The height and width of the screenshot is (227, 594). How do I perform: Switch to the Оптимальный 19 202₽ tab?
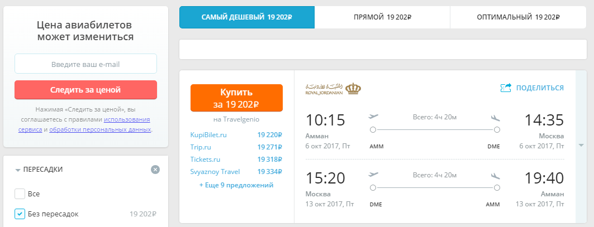point(518,17)
